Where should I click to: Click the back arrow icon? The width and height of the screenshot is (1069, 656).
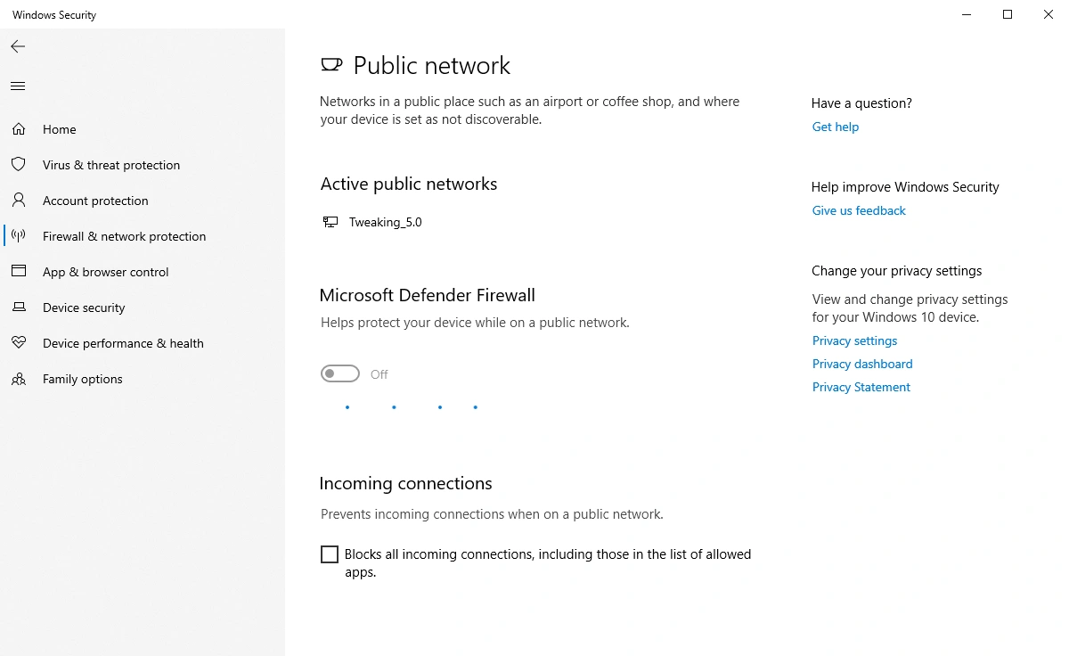tap(18, 46)
